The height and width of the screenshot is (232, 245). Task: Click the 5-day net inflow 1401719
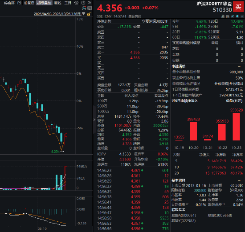coord(219,161)
